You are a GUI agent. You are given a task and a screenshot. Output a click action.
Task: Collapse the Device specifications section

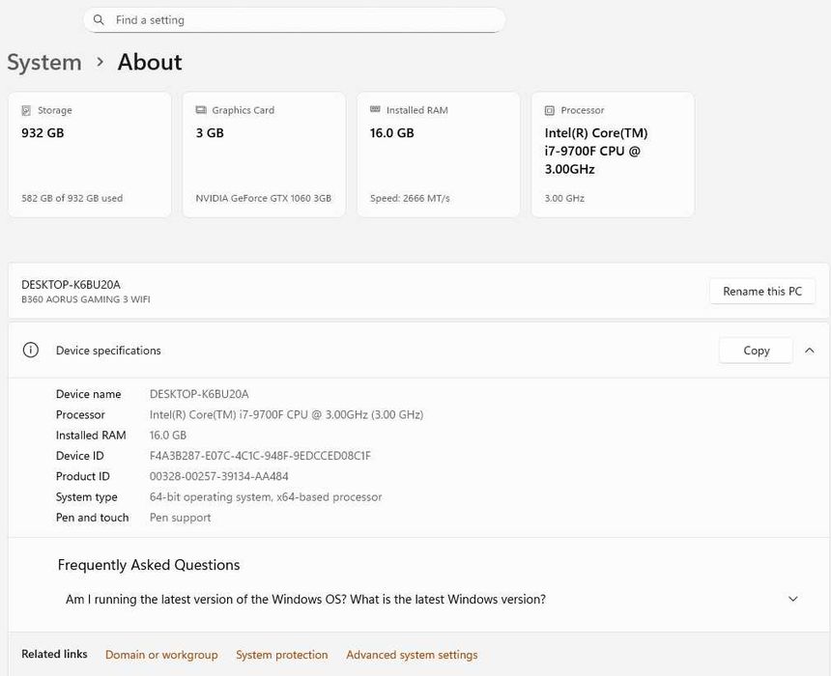[x=810, y=351]
